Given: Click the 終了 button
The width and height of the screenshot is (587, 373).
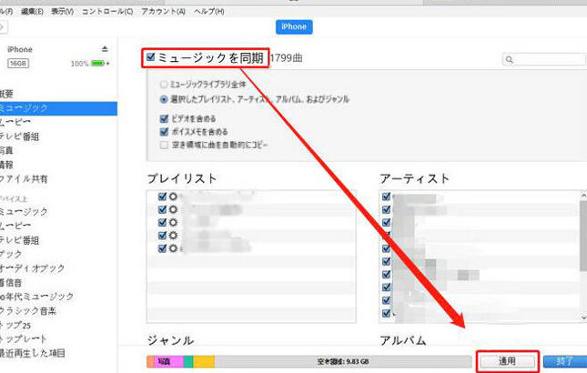Looking at the screenshot, I should pyautogui.click(x=565, y=361).
